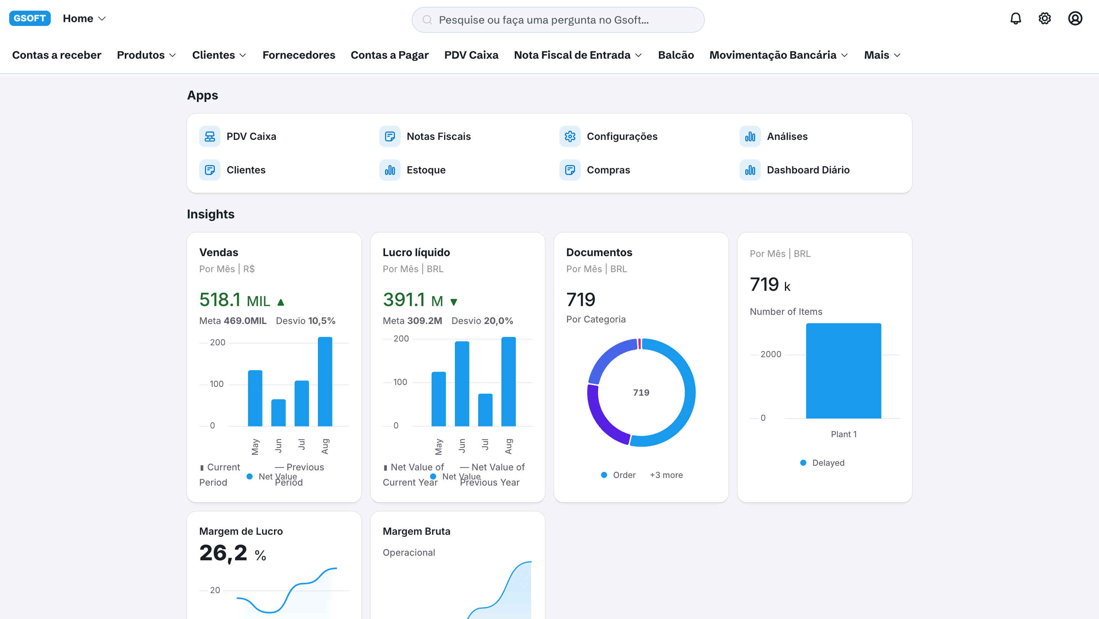Launch the Notas Fiscais app icon

point(390,136)
